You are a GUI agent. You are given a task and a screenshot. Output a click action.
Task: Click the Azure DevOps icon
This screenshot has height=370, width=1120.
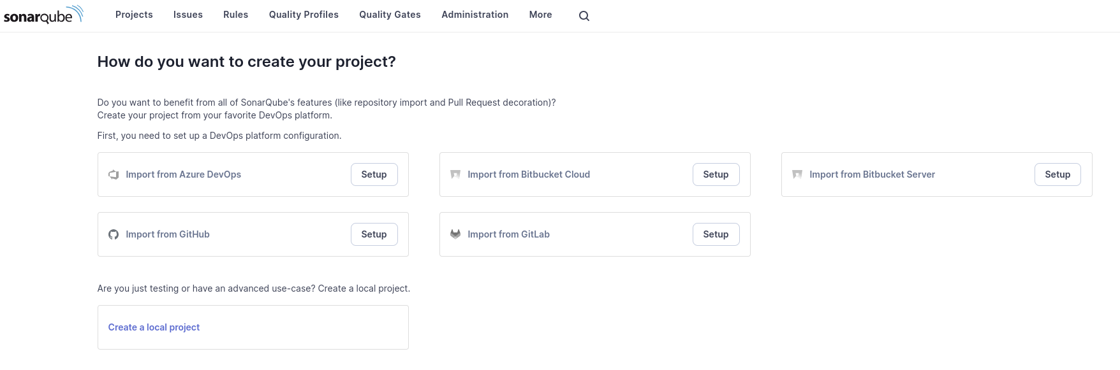coord(114,174)
